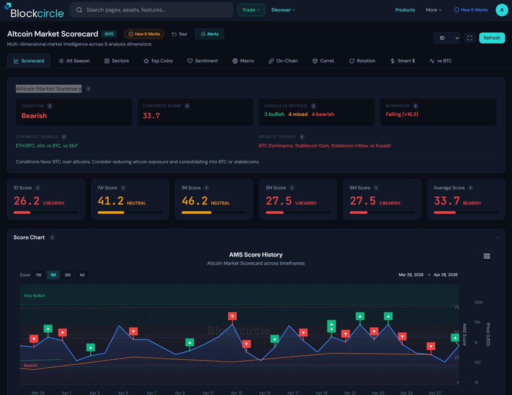512x395 pixels.
Task: Switch to the On-Chain tab
Action: pos(283,61)
